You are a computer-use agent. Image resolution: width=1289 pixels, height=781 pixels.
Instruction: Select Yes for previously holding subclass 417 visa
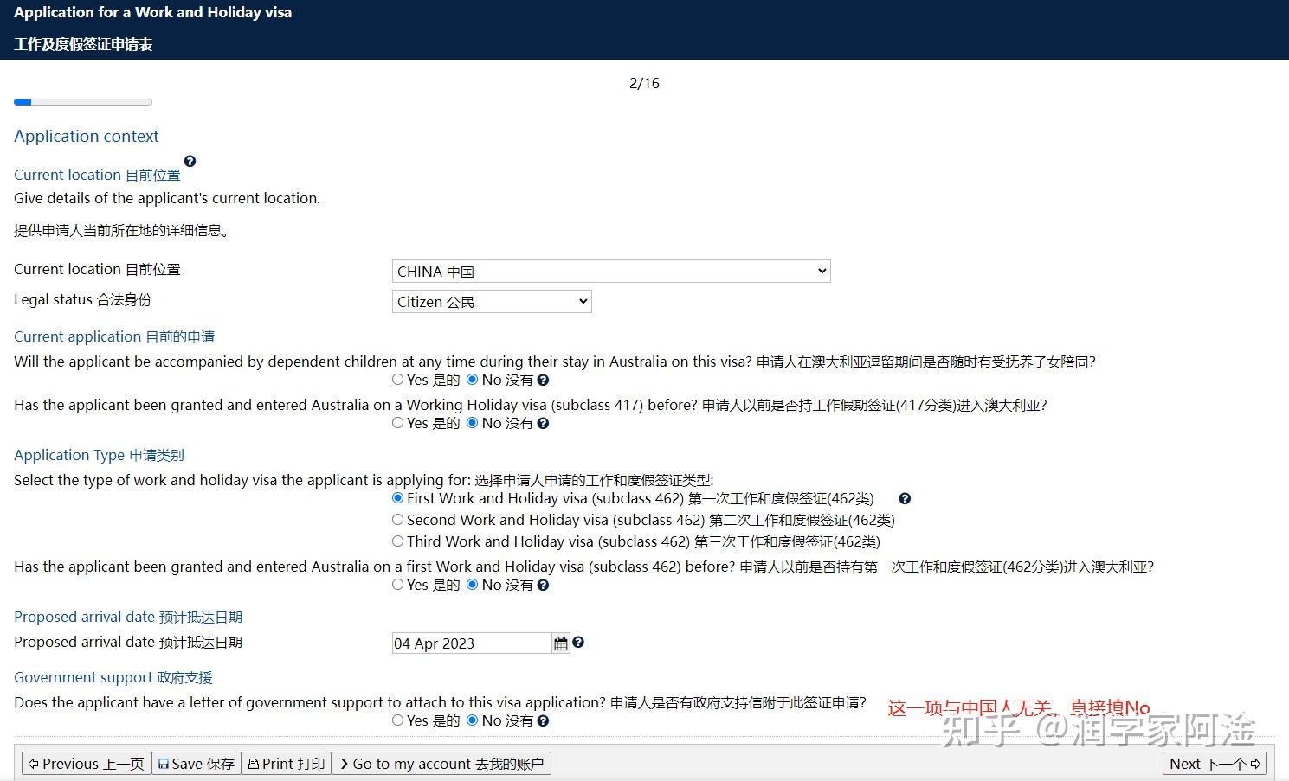click(x=396, y=423)
